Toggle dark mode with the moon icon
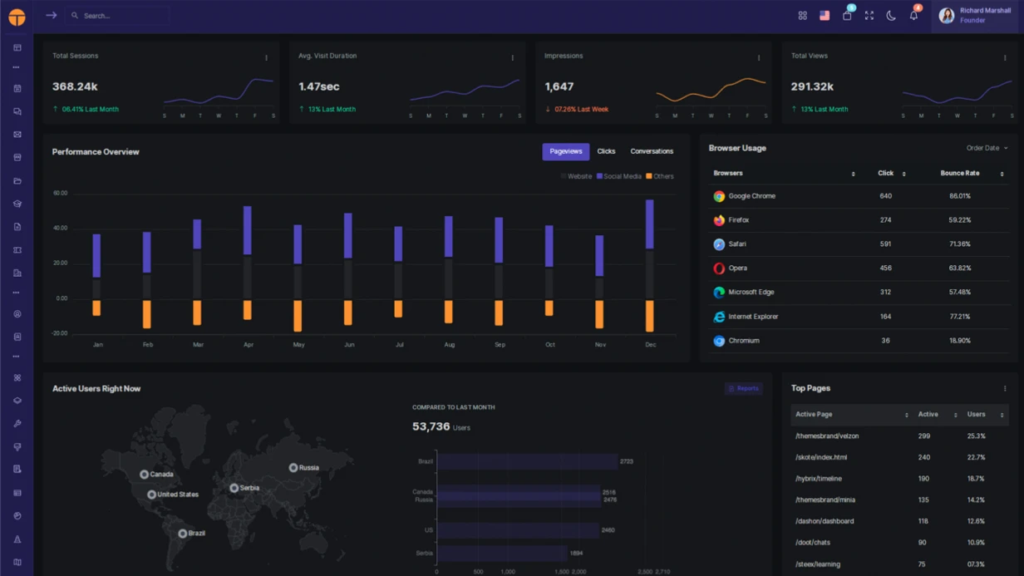Screen dimensions: 1024x576 [x=891, y=16]
